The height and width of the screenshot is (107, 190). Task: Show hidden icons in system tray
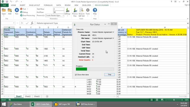177,104
